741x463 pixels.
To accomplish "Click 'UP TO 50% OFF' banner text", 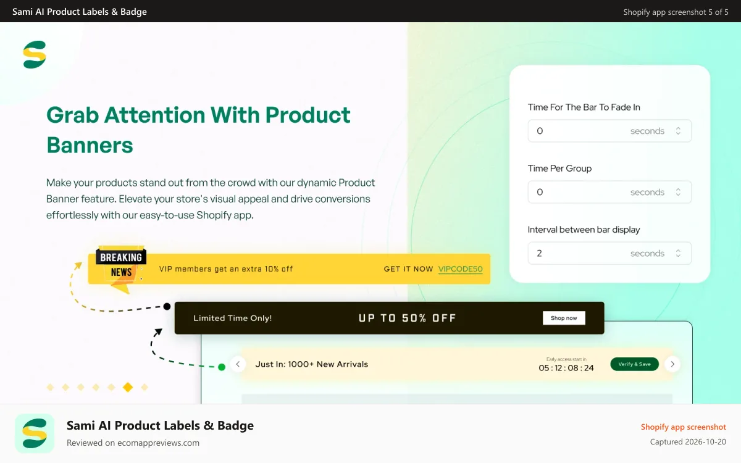I will tap(408, 318).
